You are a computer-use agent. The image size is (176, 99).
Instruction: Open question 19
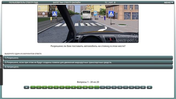pyautogui.click(x=137, y=87)
